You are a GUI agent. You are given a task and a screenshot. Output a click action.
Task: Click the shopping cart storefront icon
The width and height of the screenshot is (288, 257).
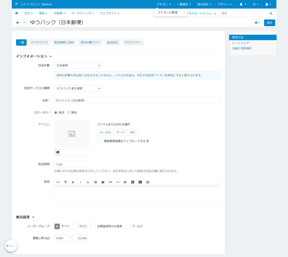pos(16,4)
